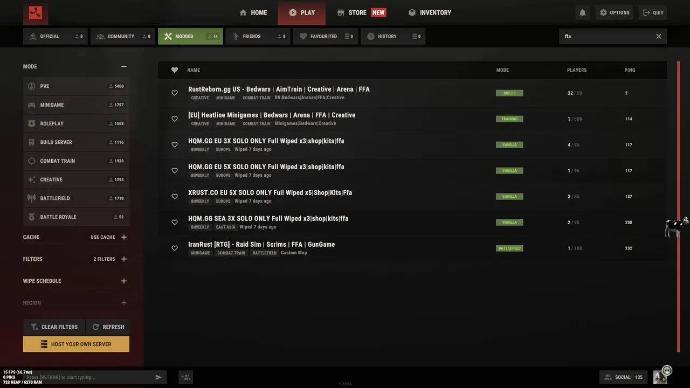The image size is (690, 388).
Task: Open the Inventory tab
Action: click(430, 12)
